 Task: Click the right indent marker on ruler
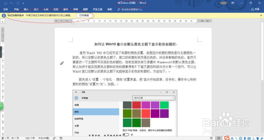pyautogui.click(x=197, y=22)
